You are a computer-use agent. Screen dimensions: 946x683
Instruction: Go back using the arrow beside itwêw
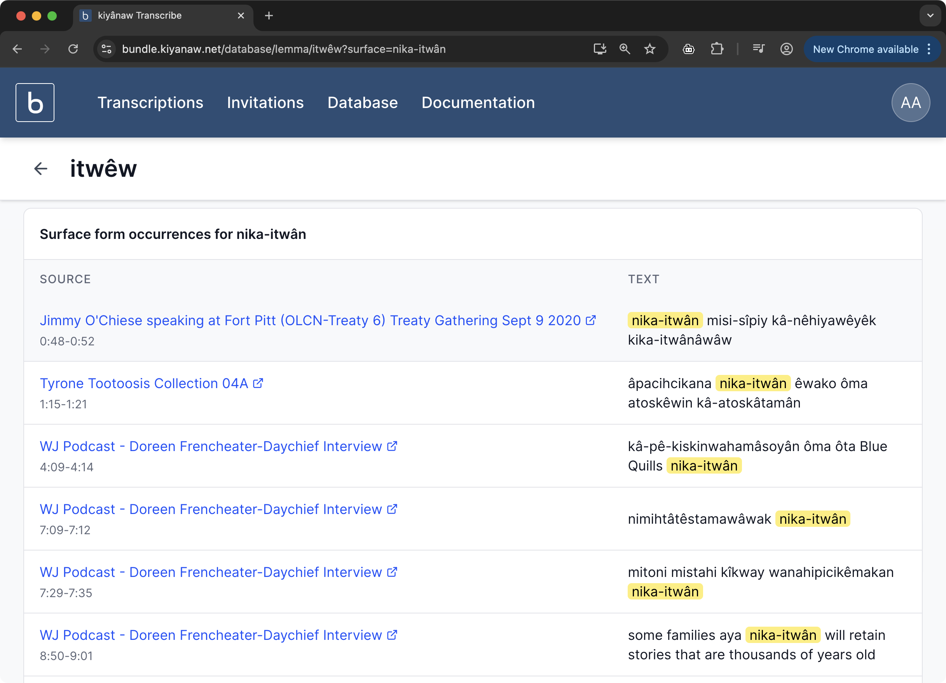click(x=41, y=169)
